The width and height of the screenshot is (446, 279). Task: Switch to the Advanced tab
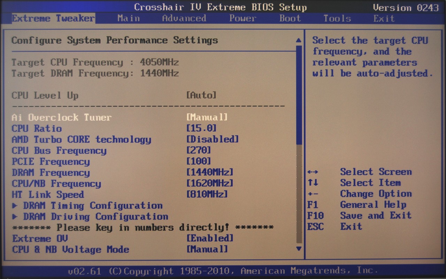point(184,18)
